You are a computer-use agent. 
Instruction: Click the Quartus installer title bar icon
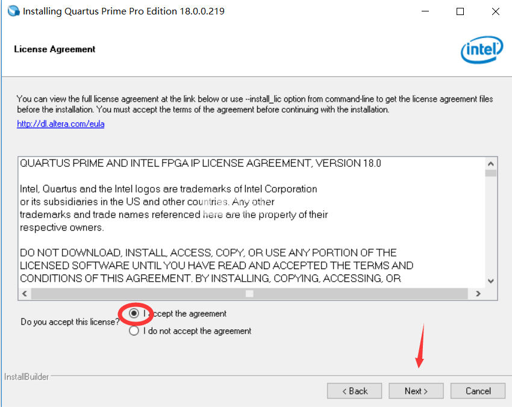coord(13,11)
